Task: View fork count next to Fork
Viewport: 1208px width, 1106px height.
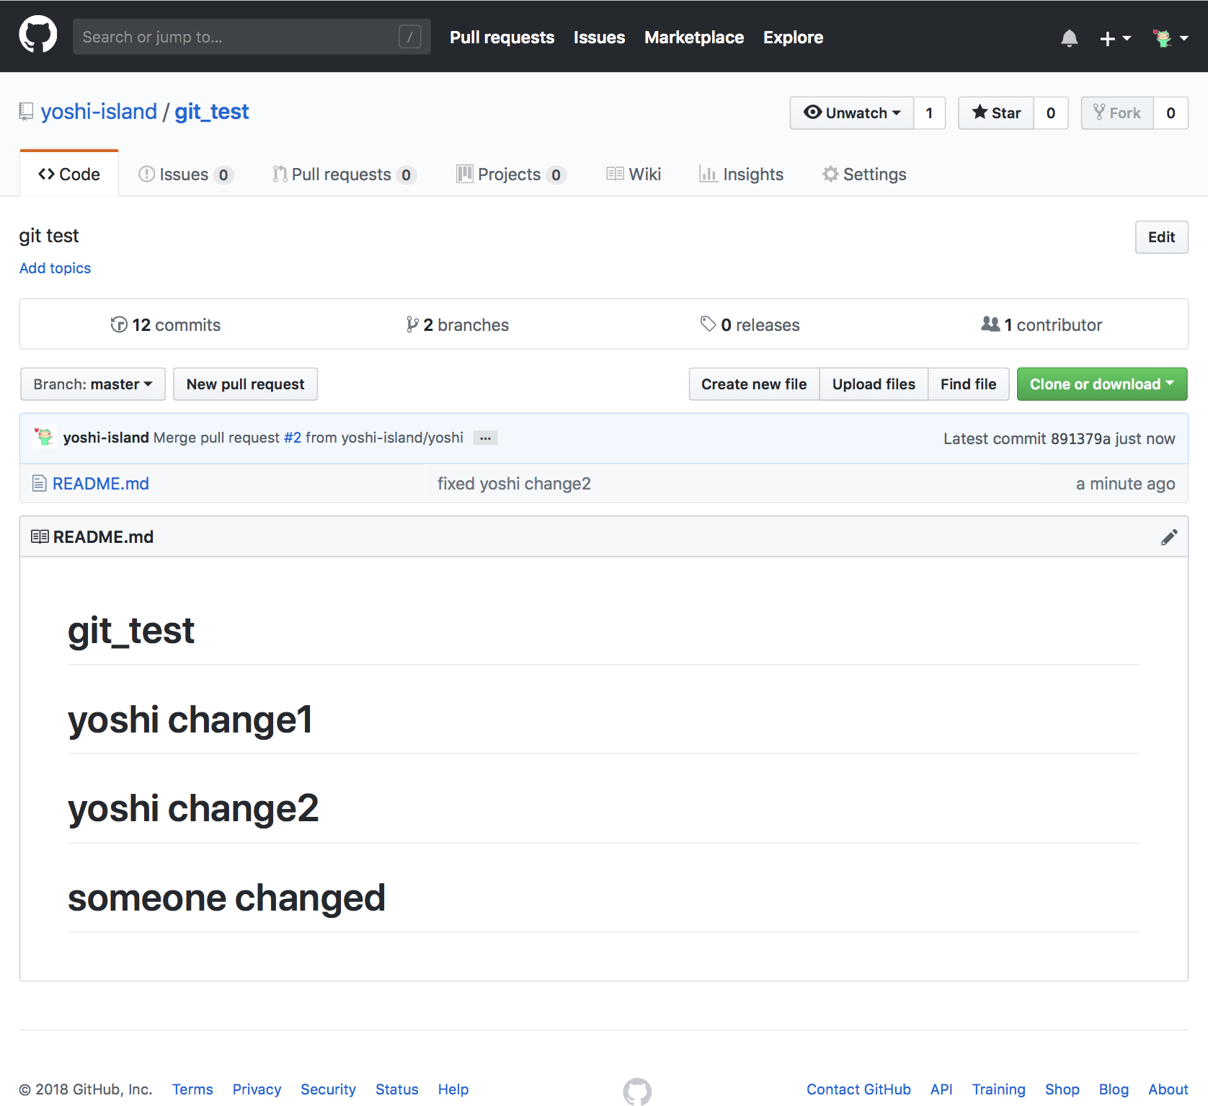Action: coord(1171,113)
